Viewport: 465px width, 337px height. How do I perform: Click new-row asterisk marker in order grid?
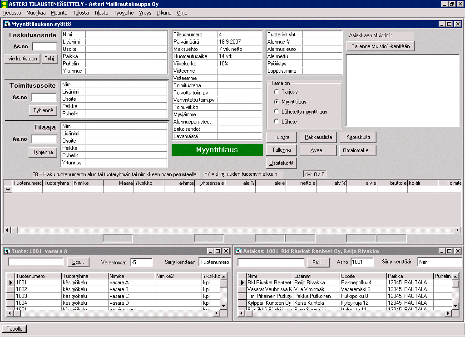point(8,189)
